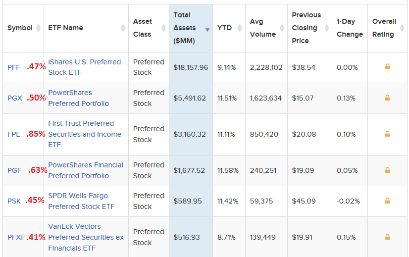Click the lock icon in PFXF row
This screenshot has width=409, height=257.
tap(387, 237)
